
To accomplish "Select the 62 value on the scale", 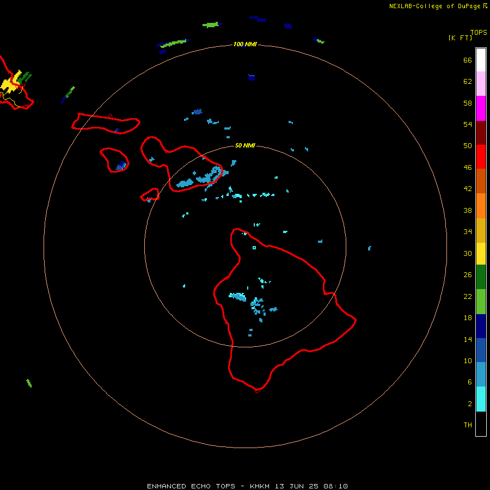I will pos(468,82).
